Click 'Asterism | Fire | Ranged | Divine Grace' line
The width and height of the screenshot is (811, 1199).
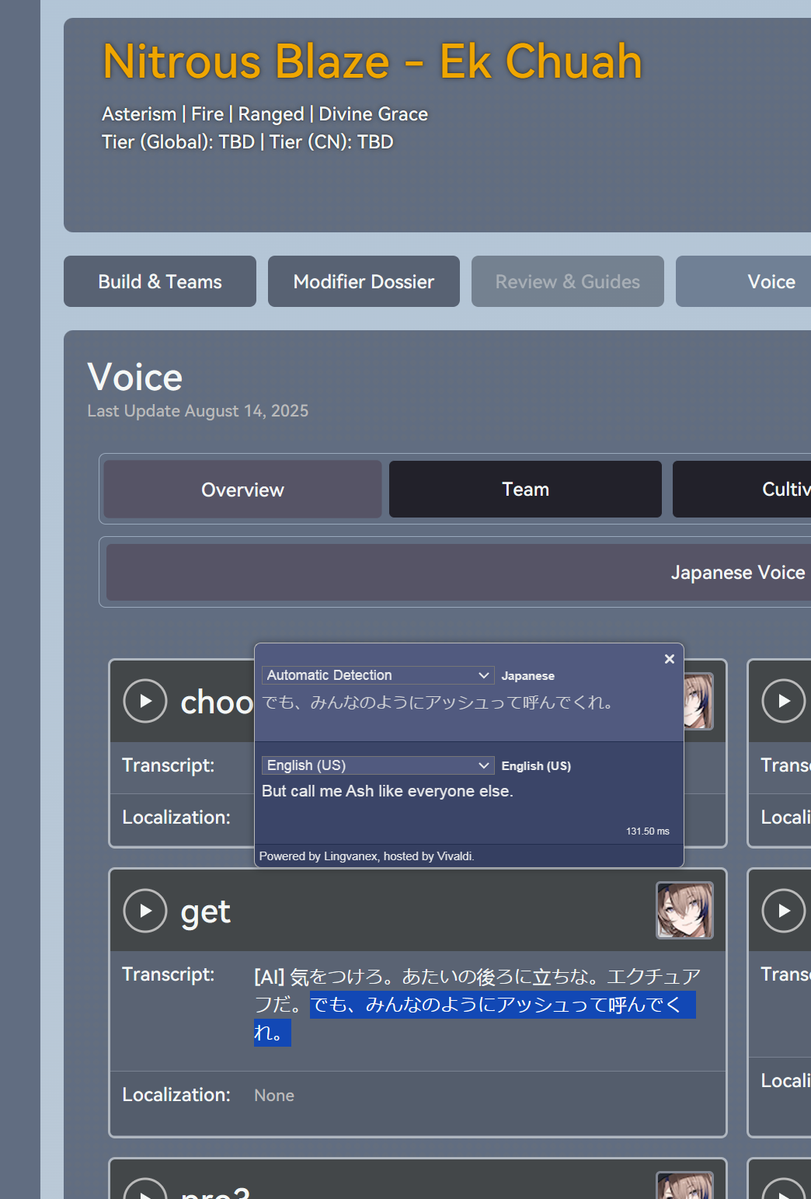[265, 114]
